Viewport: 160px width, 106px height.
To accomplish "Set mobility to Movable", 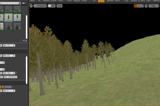I will pos(7,87).
